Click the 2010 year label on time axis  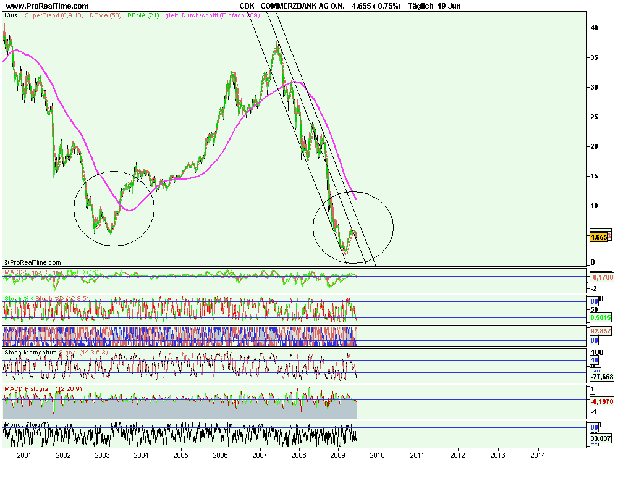pos(377,455)
